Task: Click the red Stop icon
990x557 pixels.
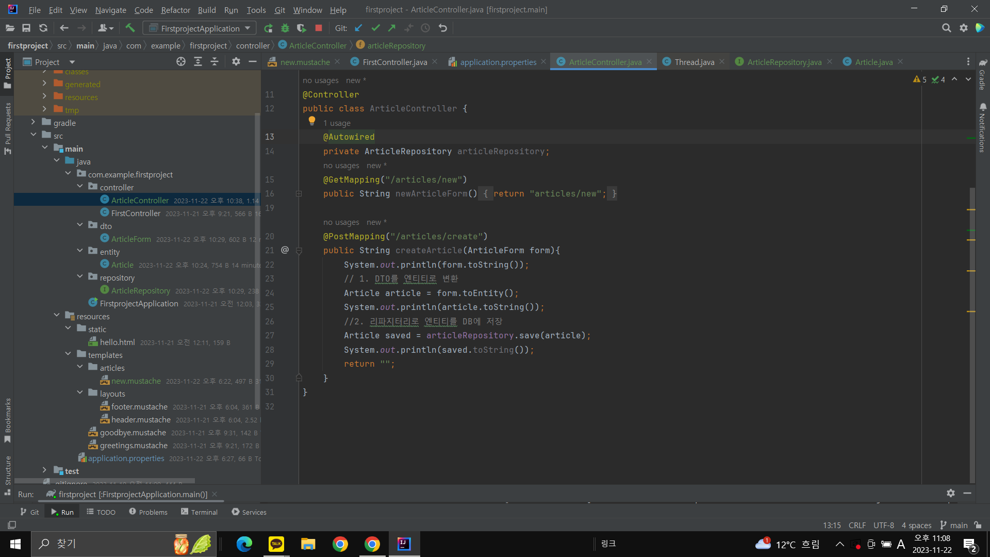Action: tap(319, 28)
